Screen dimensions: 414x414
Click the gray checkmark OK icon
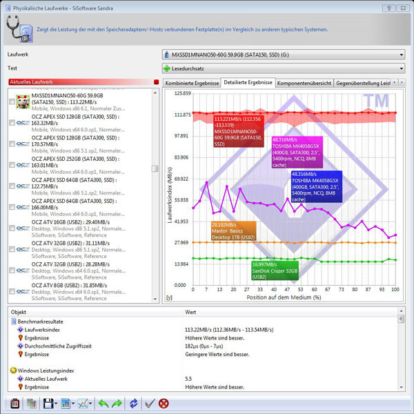[x=150, y=404]
